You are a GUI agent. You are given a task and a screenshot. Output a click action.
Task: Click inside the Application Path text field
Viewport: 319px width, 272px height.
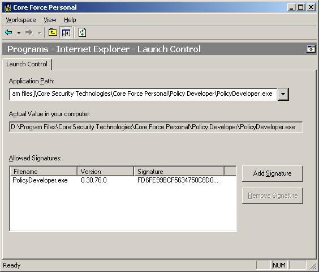point(143,94)
